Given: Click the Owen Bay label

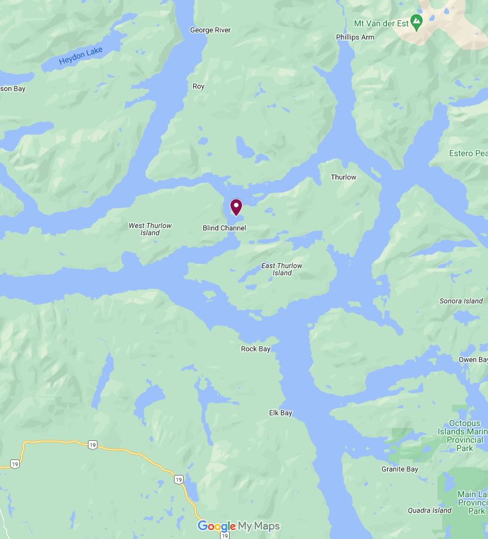Looking at the screenshot, I should click(473, 360).
